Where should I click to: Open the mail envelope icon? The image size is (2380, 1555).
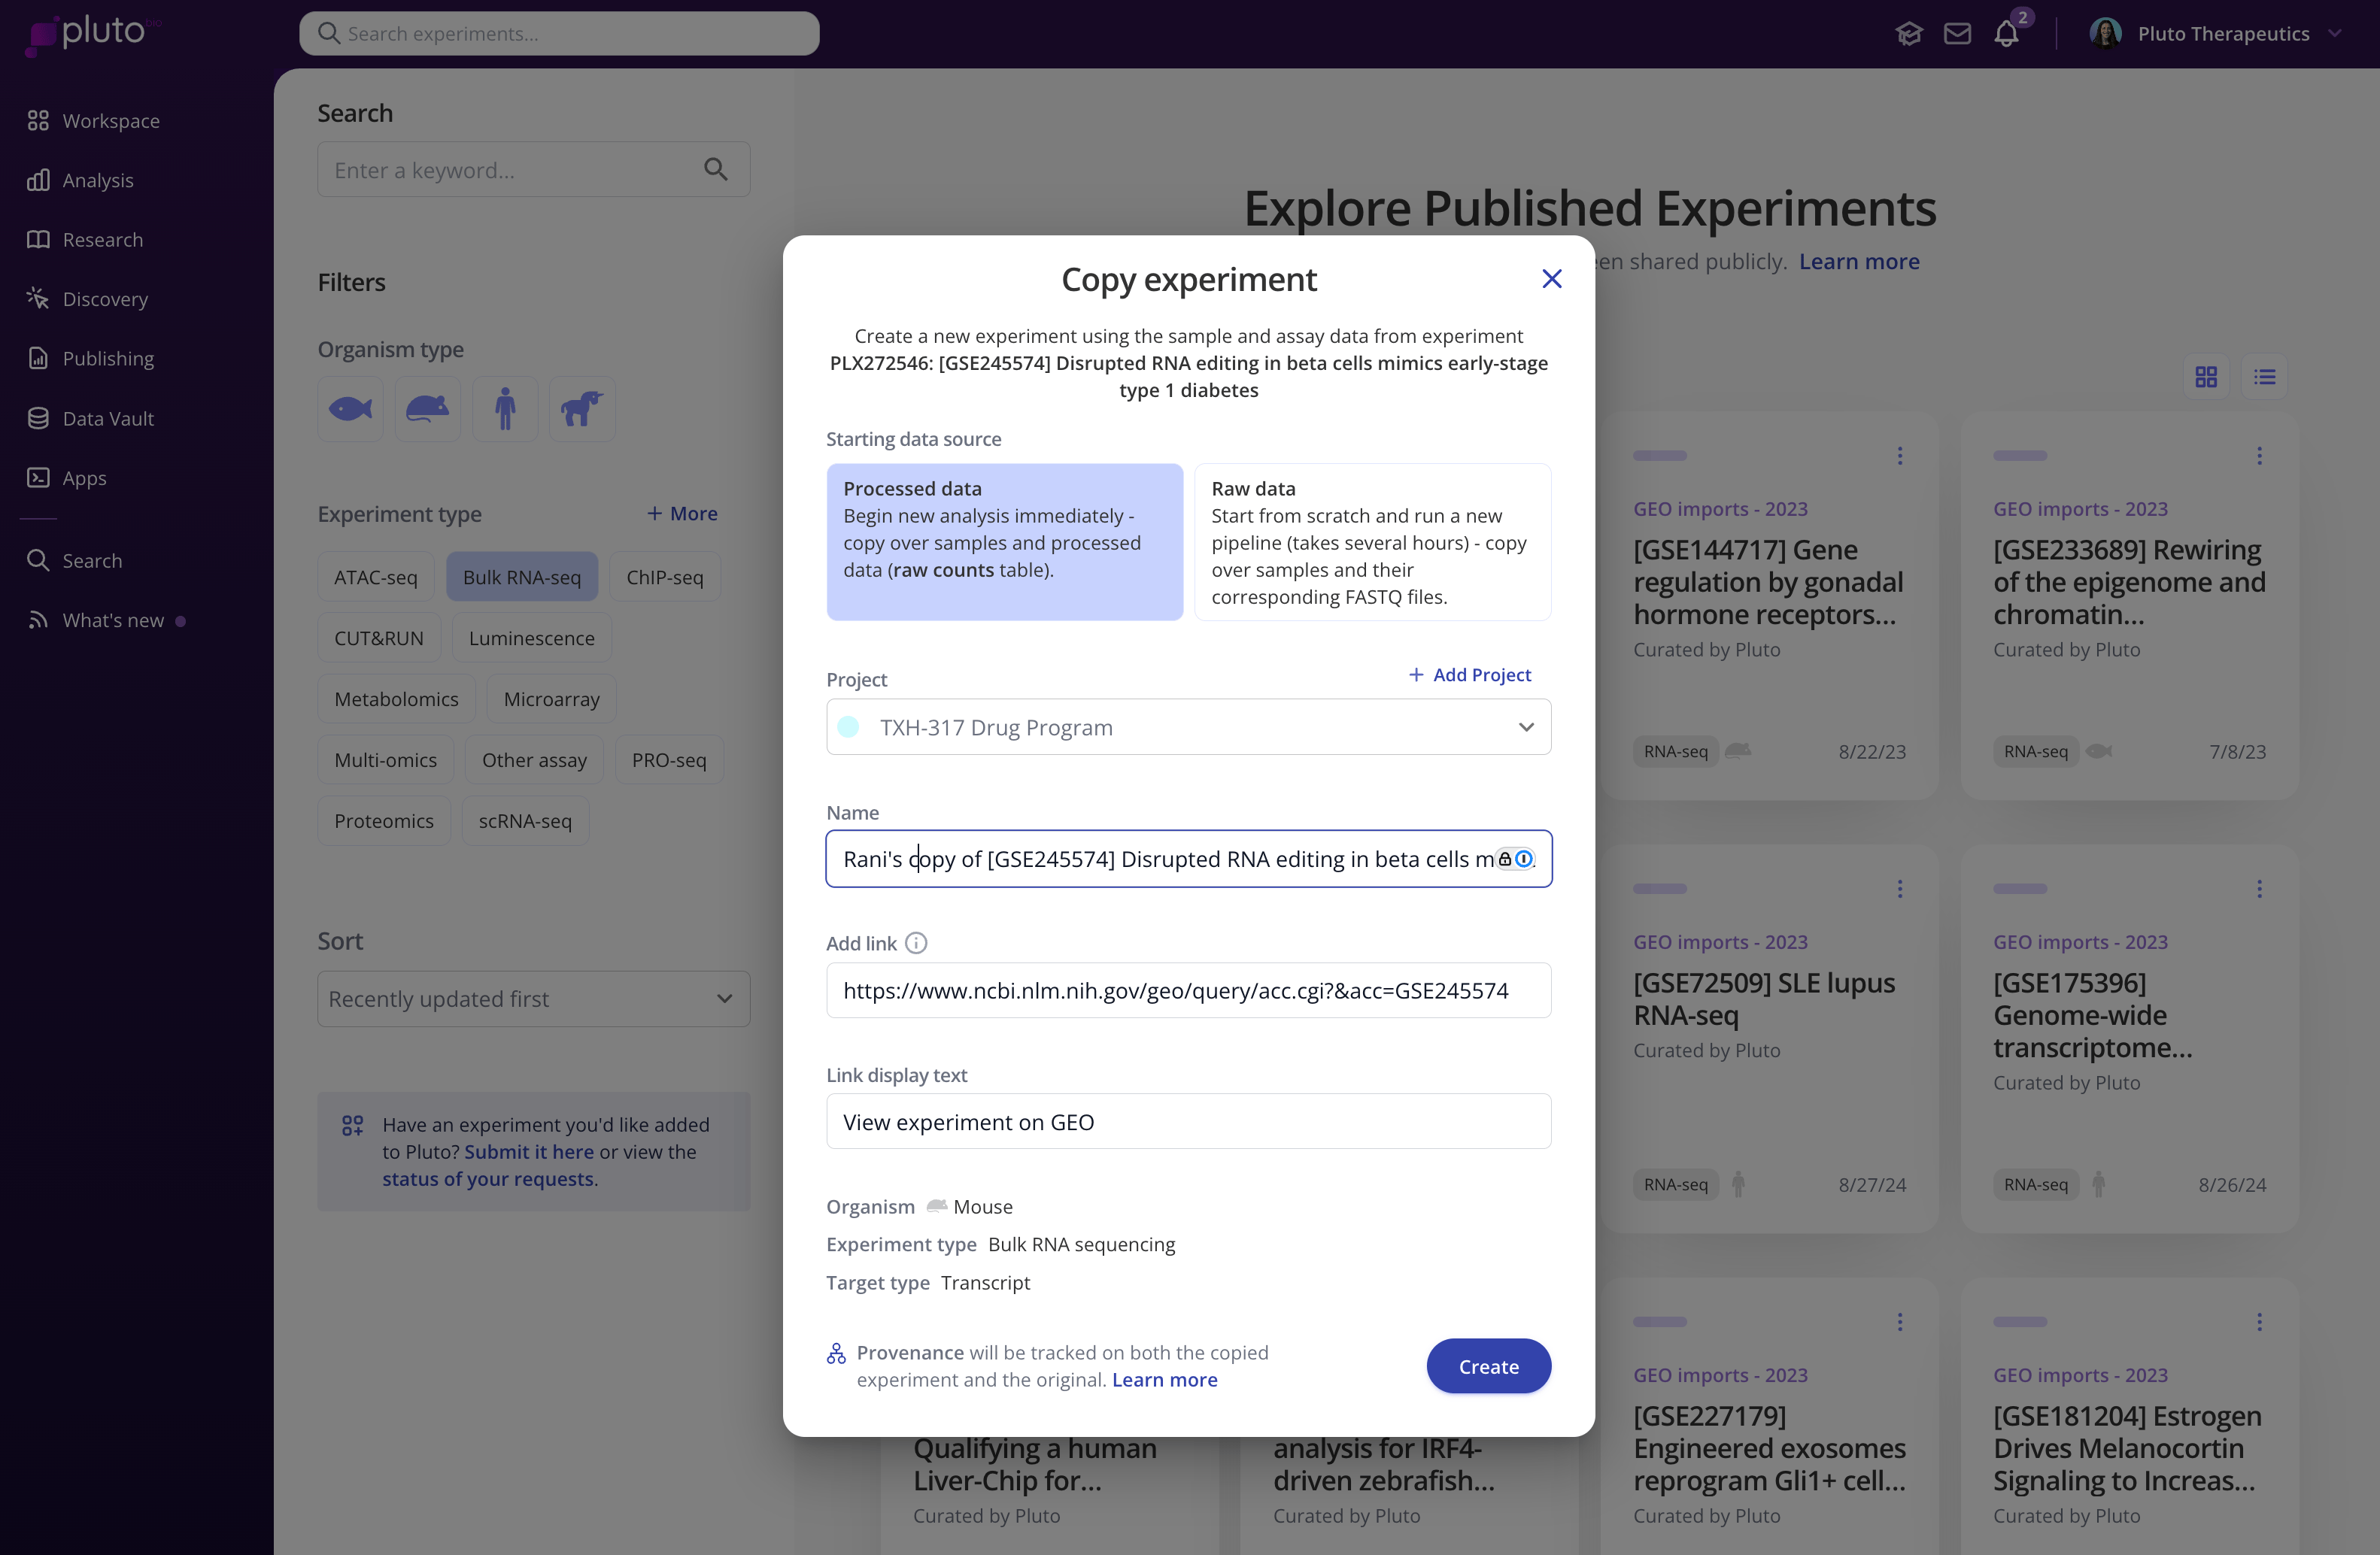[1957, 34]
